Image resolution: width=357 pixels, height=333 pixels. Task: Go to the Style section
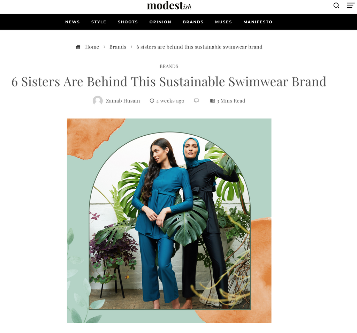pyautogui.click(x=99, y=22)
